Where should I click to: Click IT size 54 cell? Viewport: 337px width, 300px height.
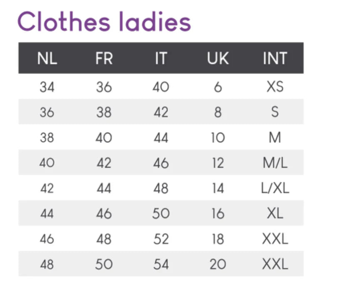tap(160, 264)
